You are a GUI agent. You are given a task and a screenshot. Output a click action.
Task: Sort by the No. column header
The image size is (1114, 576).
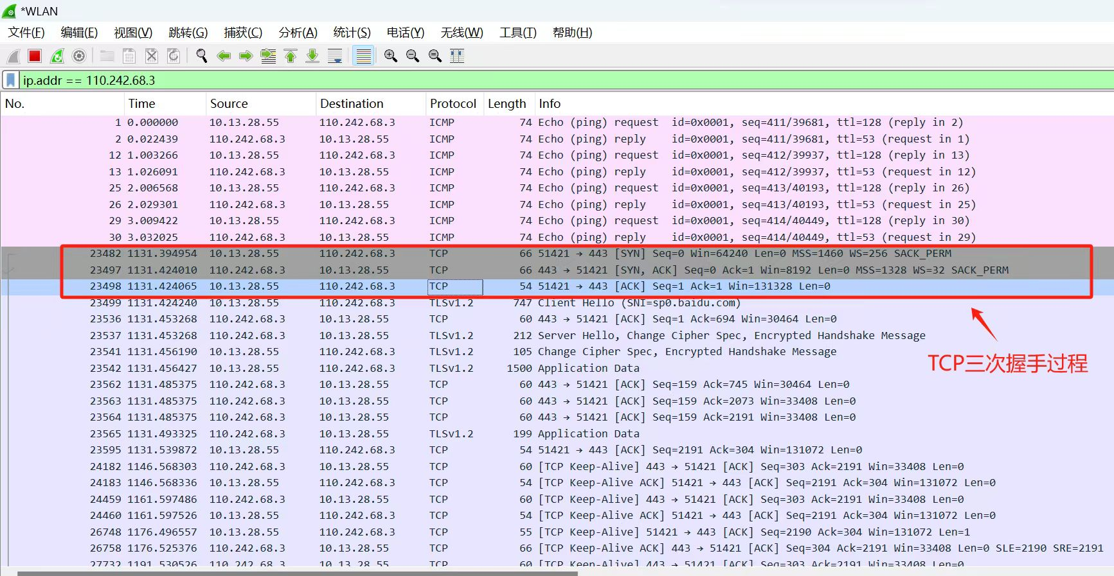point(62,104)
